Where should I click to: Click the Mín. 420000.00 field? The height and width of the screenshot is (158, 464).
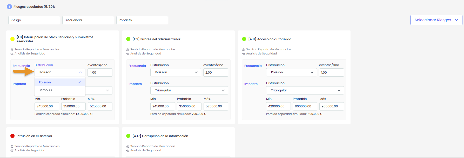pos(278,106)
